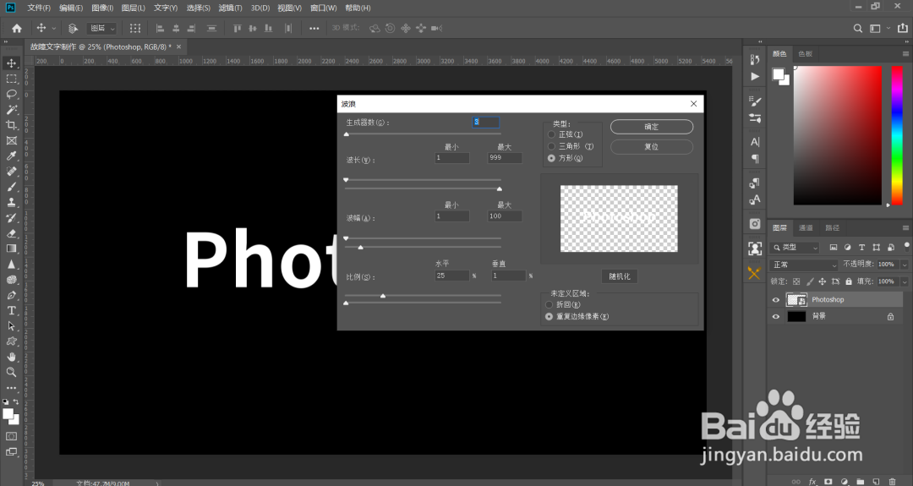Click the layer effects fx icon
Viewport: 913px width, 486px height.
click(x=812, y=481)
